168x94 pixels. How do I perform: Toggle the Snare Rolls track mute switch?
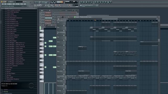coord(64,74)
